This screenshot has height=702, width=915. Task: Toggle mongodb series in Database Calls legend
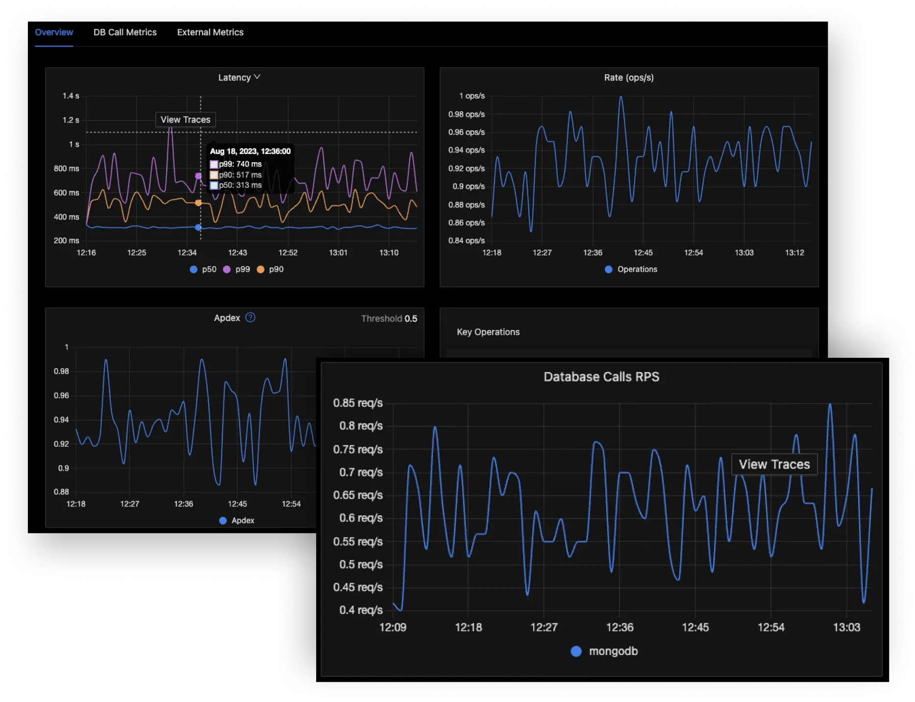613,651
